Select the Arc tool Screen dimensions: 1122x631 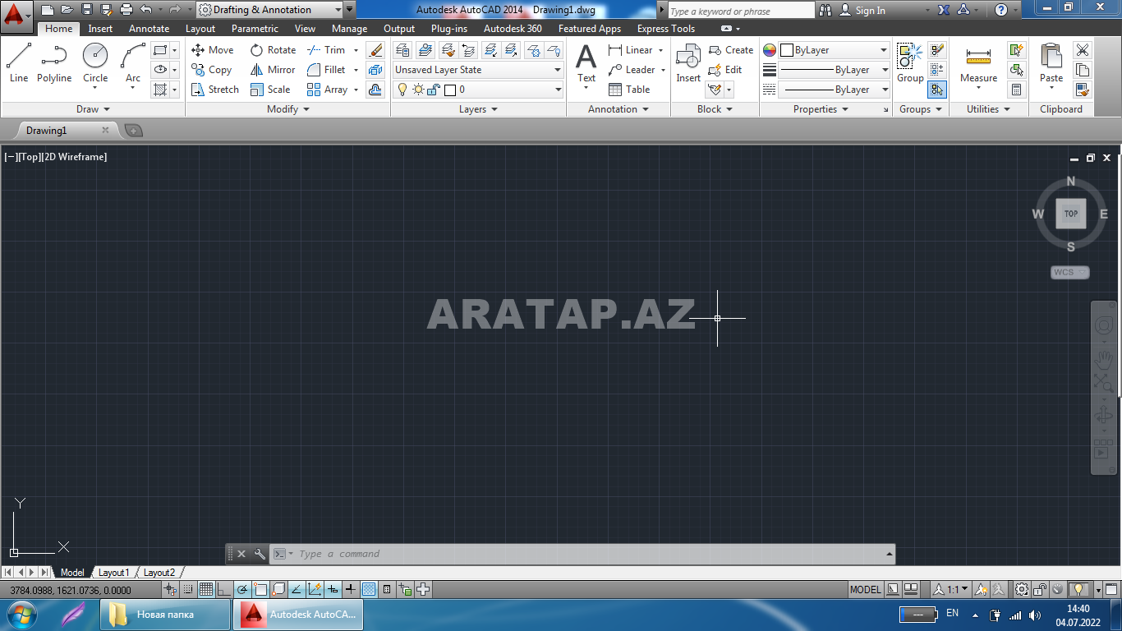click(x=133, y=63)
